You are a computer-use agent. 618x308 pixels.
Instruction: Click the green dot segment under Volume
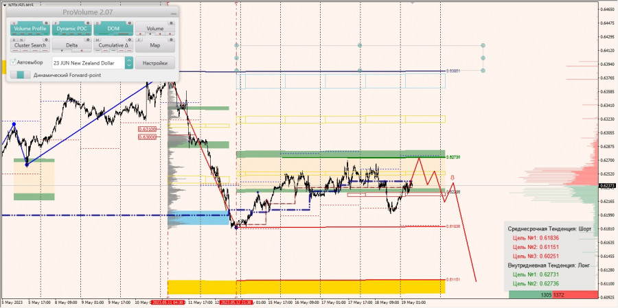coord(150,34)
